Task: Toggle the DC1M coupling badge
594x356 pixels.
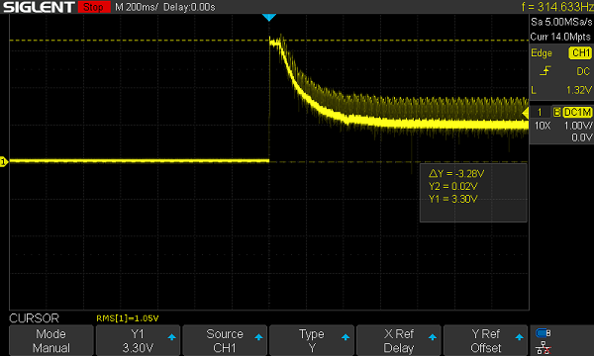Action: click(577, 113)
